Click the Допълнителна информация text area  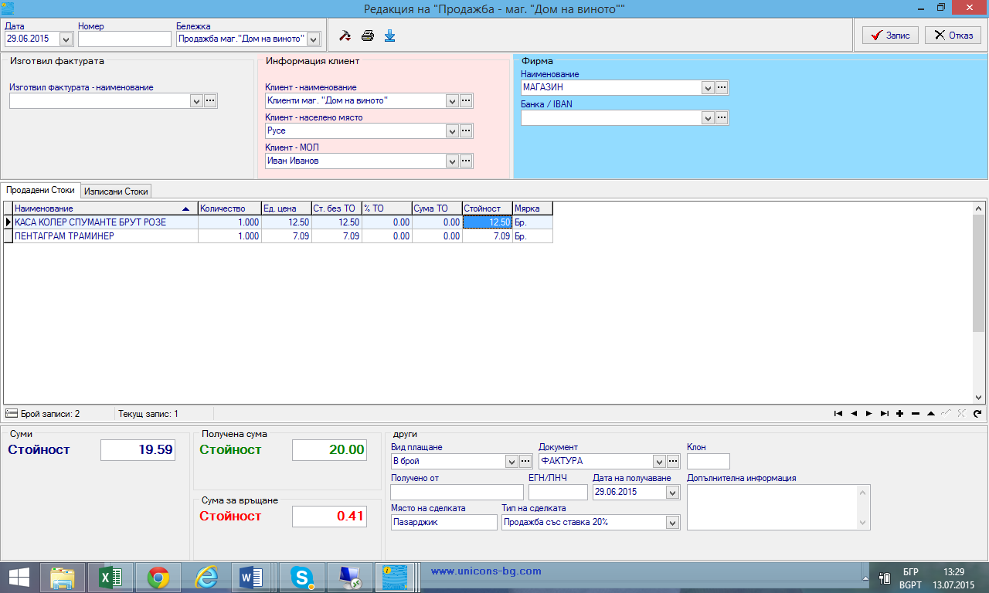[x=778, y=507]
